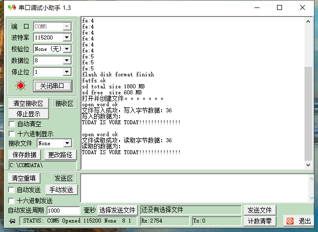Click the receive area scrollbar up arrow
The image size is (318, 232).
pos(308,21)
